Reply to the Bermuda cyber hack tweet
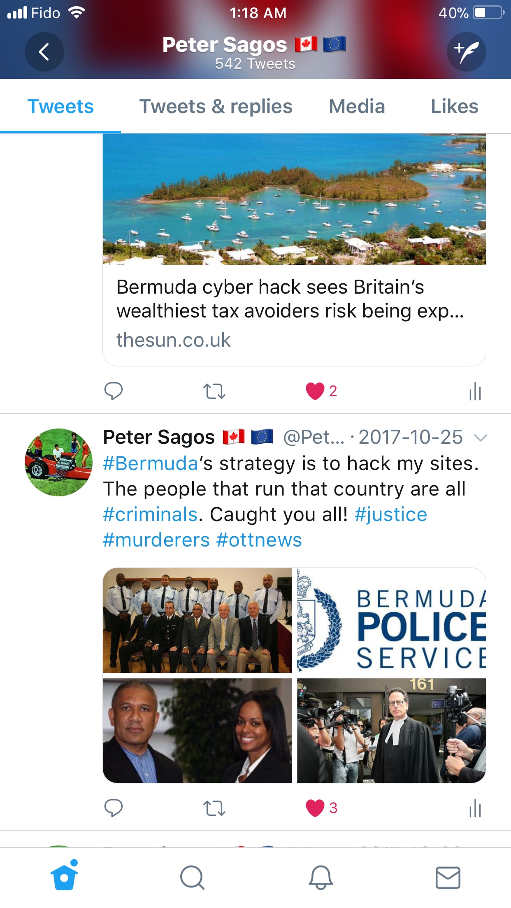 click(x=114, y=391)
